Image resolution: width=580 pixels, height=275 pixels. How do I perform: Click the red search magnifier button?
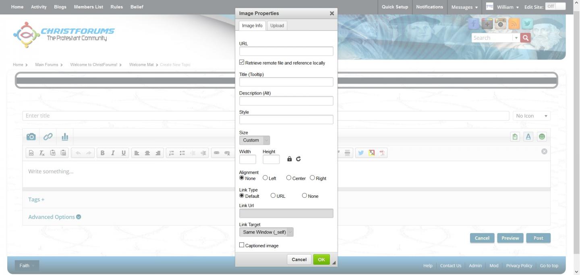coord(525,38)
